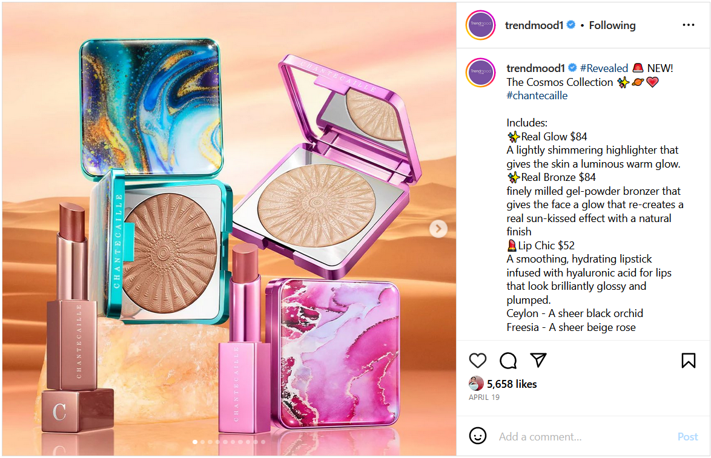Open comments via speech bubble icon

[x=508, y=361]
